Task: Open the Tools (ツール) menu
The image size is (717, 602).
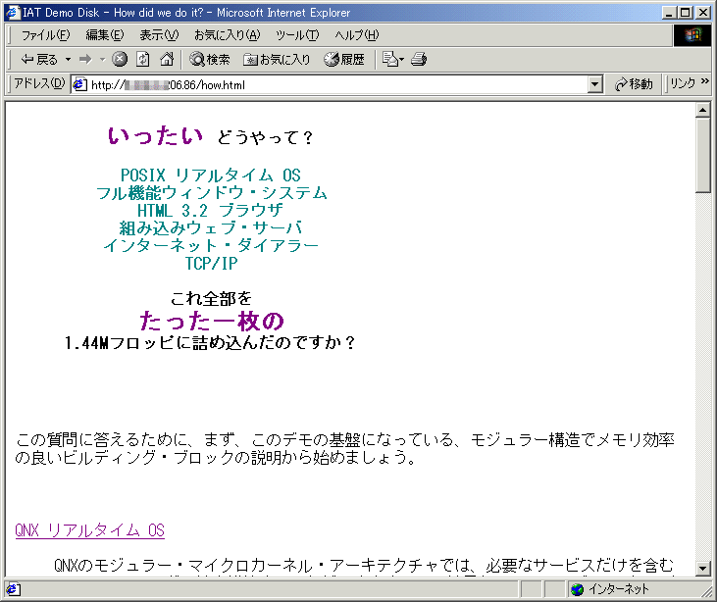Action: pos(297,35)
